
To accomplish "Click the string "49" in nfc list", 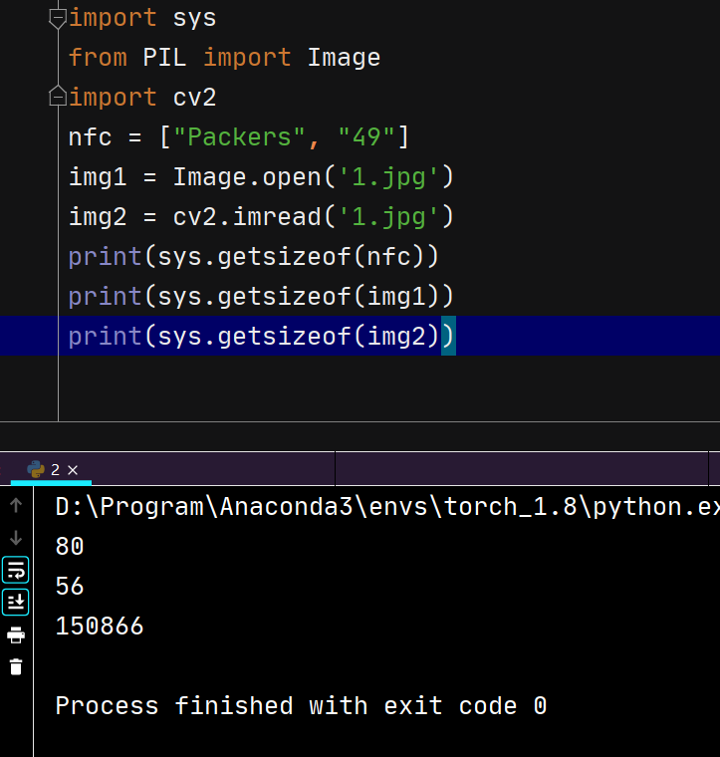I will [x=366, y=137].
